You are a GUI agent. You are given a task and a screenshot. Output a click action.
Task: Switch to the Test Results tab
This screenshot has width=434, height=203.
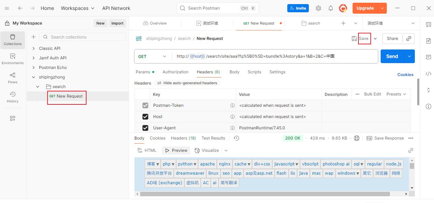213,138
